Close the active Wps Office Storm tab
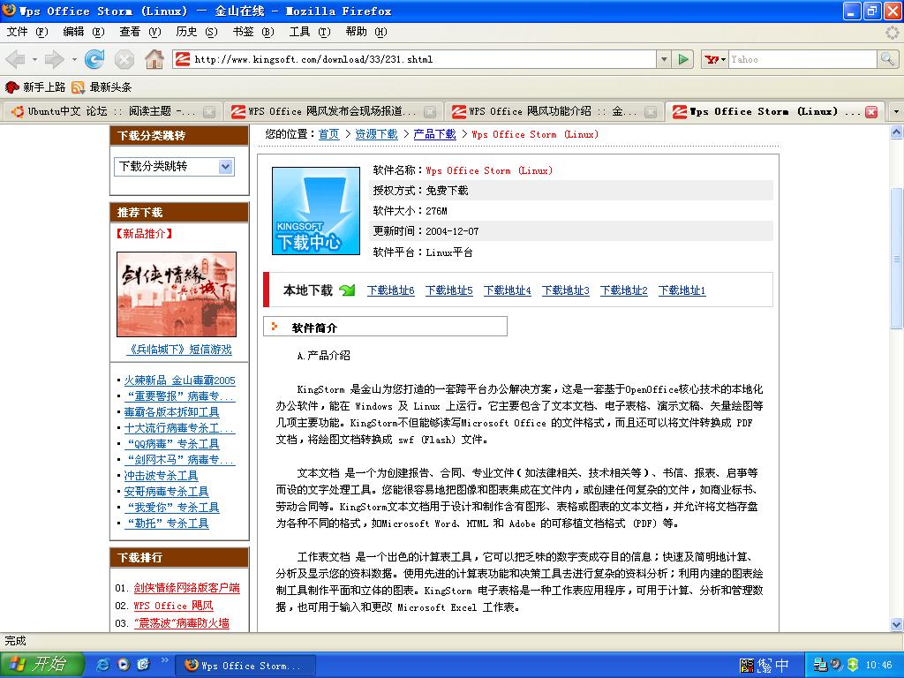 tap(871, 112)
